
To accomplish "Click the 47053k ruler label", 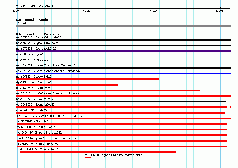I will 220,11.
